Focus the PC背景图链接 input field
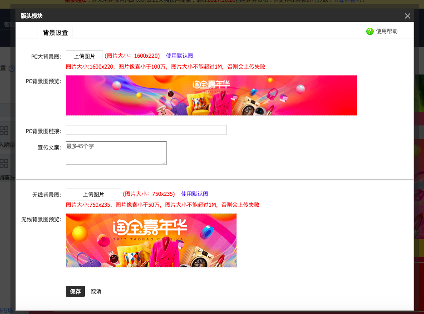This screenshot has width=424, height=314. click(146, 130)
